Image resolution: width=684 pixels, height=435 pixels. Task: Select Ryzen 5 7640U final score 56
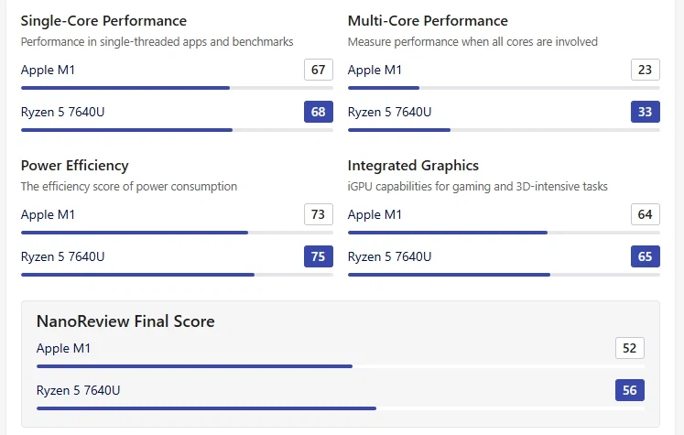tap(630, 391)
